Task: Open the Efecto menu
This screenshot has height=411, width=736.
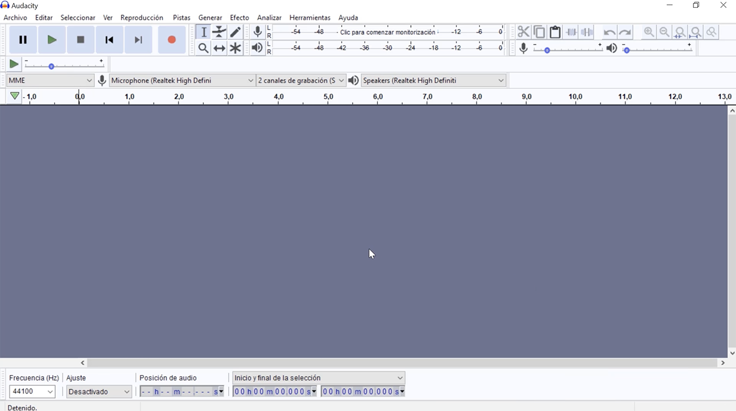Action: click(x=239, y=18)
